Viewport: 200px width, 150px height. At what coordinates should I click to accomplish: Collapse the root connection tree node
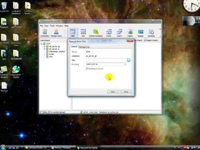click(41, 44)
